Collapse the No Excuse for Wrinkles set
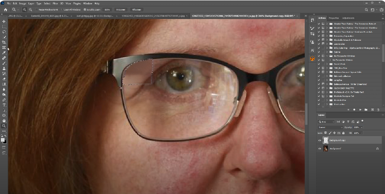This screenshot has width=385, height=194. click(327, 56)
